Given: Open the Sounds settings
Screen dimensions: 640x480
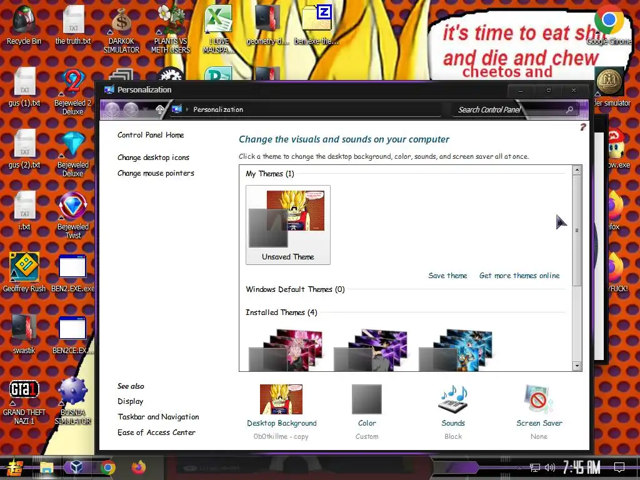Looking at the screenshot, I should pos(453,412).
